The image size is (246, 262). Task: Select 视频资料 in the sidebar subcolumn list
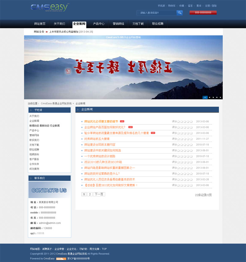(x=34, y=154)
